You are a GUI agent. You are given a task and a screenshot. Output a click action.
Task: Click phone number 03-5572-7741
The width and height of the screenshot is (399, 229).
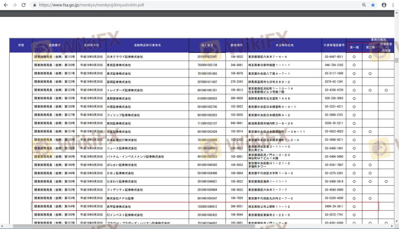pos(334,215)
